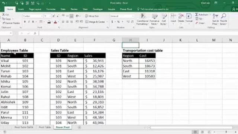Switch to the Power Pivot ribbon tab

point(126,9)
